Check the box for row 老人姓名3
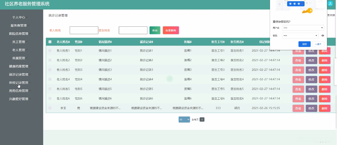 pyautogui.click(x=50, y=70)
